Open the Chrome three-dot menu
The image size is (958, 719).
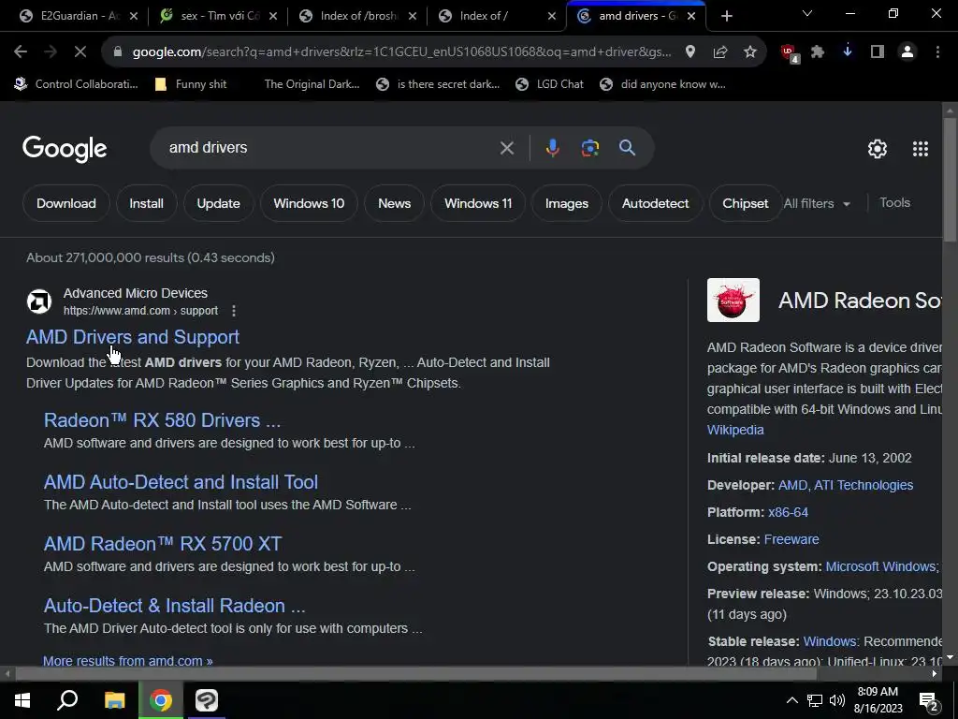[937, 52]
